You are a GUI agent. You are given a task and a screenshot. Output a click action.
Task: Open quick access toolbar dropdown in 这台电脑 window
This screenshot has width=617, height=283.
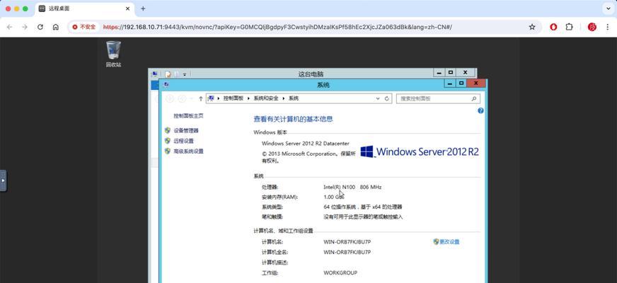[x=185, y=74]
